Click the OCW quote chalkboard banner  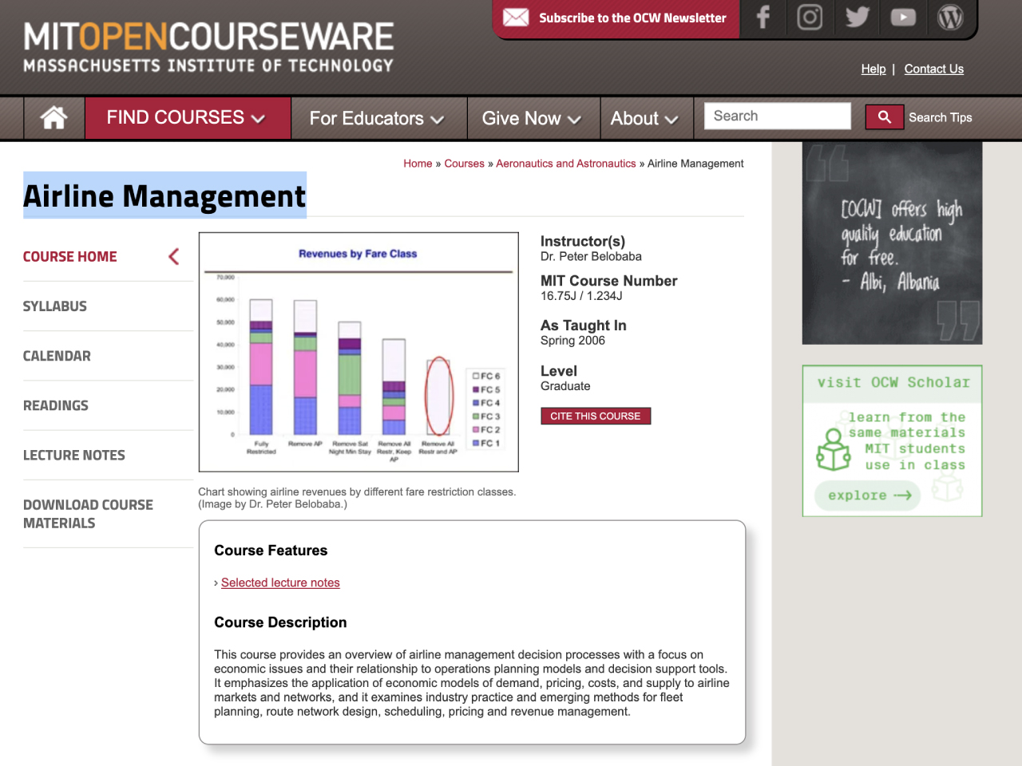893,243
